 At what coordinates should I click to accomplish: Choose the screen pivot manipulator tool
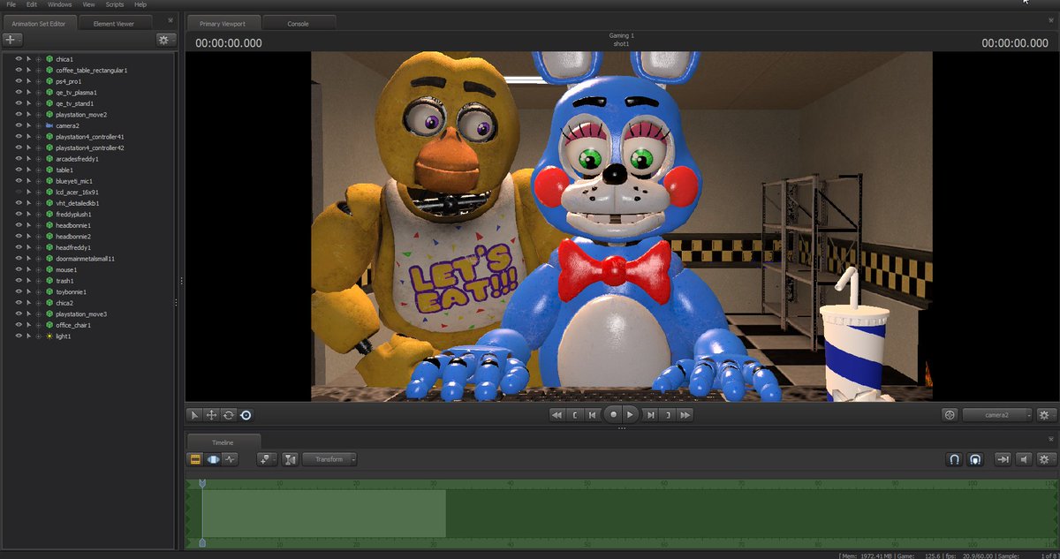tap(246, 414)
